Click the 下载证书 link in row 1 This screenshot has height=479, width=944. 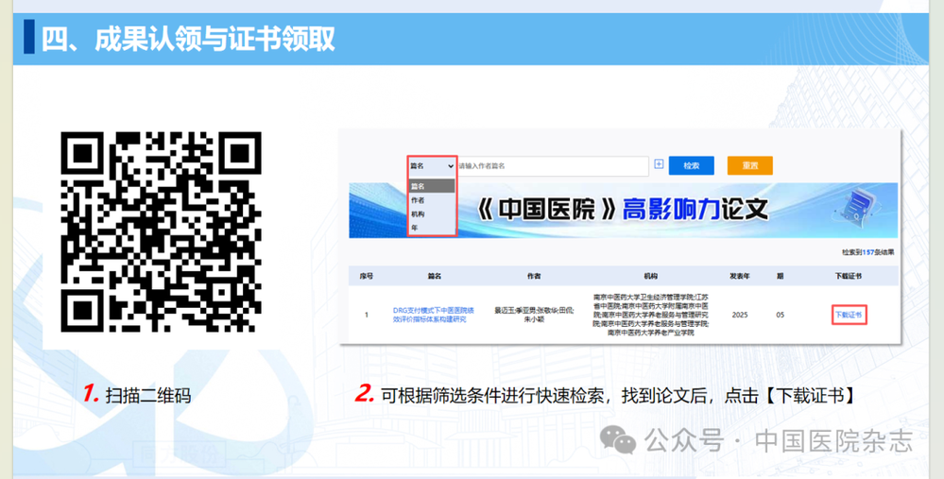[x=849, y=315]
